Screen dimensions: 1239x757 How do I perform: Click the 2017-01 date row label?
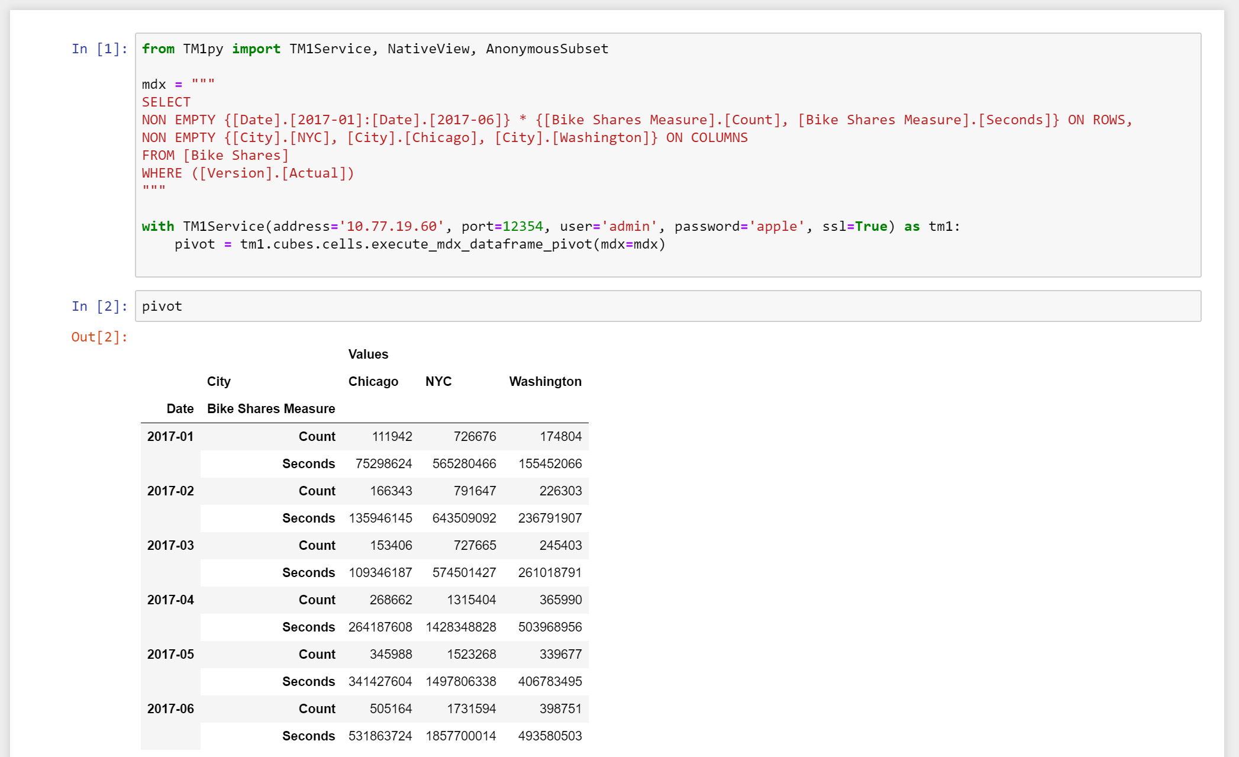tap(170, 436)
